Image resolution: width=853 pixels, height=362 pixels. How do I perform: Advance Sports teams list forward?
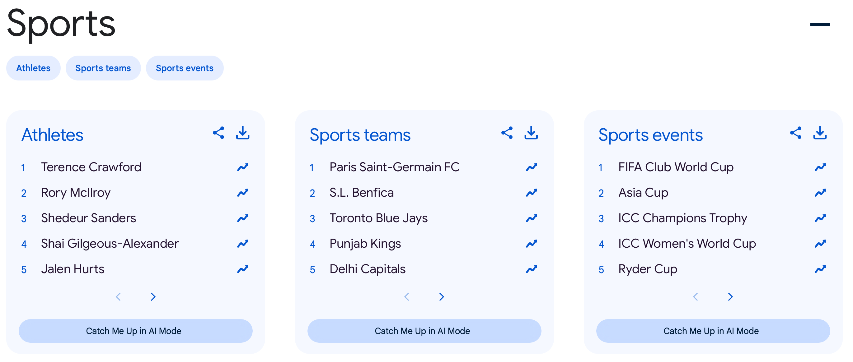[441, 296]
